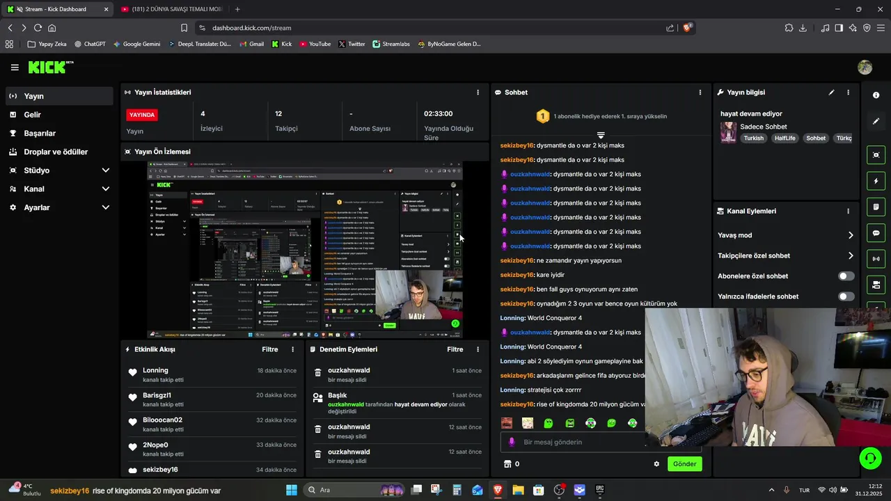Open browser downloads icon
The height and width of the screenshot is (501, 891).
pos(803,28)
